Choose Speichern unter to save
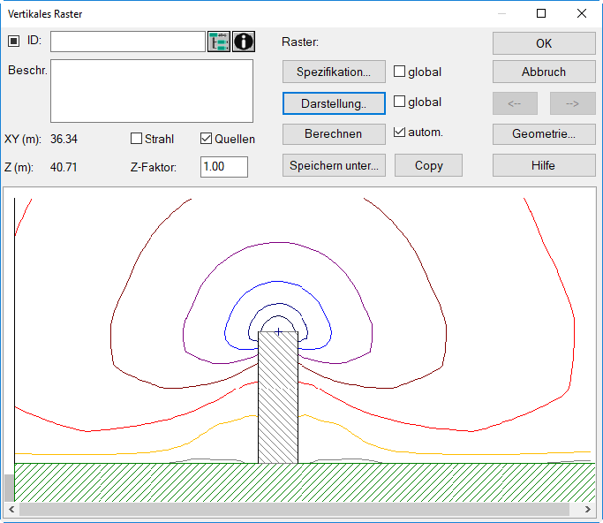The image size is (603, 523). click(x=334, y=165)
